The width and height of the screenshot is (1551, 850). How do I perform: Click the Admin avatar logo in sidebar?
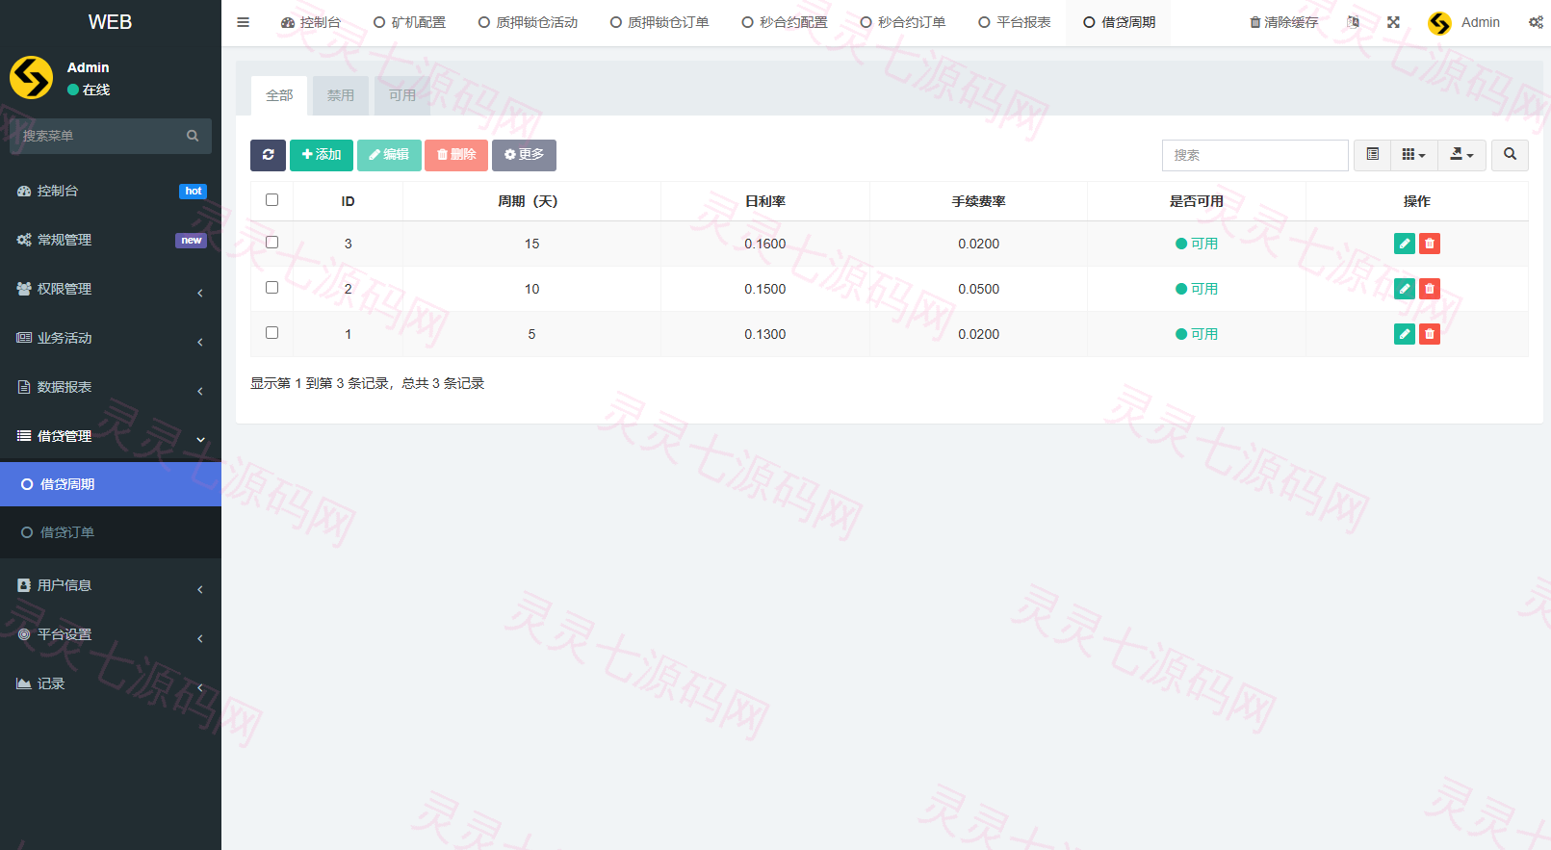(32, 78)
